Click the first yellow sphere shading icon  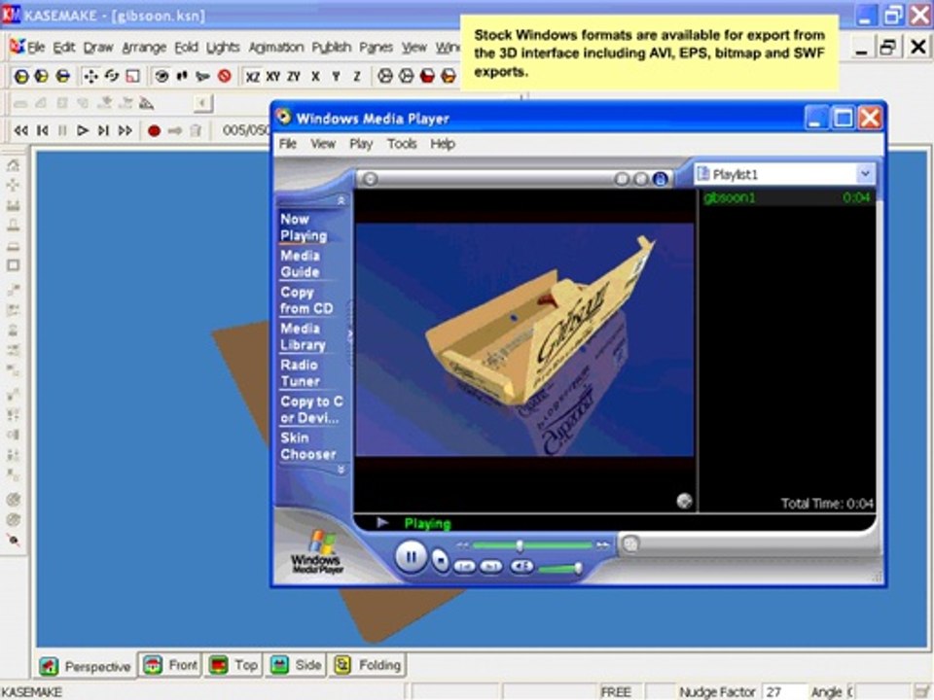(21, 76)
